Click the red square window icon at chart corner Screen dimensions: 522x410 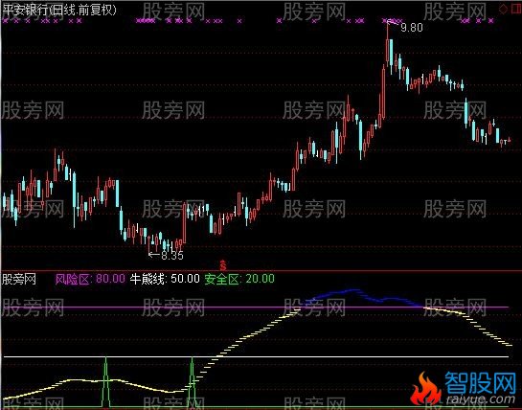pos(516,9)
